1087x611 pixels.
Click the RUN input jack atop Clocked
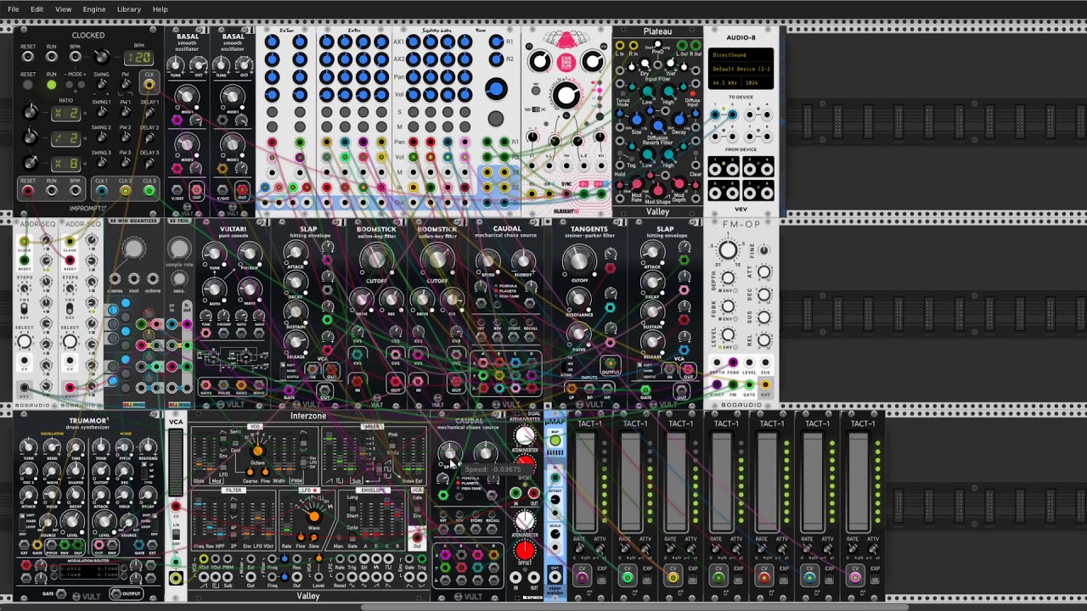click(52, 57)
